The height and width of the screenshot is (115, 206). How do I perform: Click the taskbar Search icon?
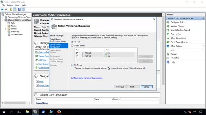point(12,112)
